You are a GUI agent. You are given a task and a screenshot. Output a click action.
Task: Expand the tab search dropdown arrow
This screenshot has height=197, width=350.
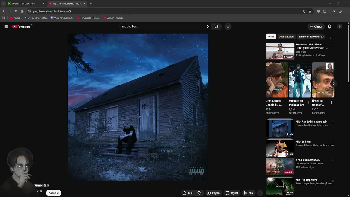[3, 4]
